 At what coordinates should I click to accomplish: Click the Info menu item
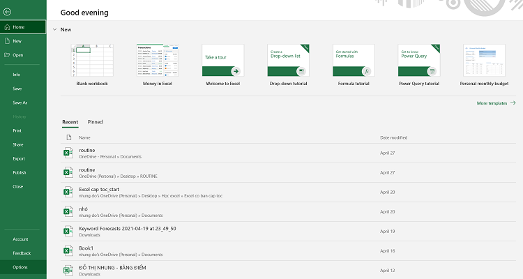click(17, 75)
